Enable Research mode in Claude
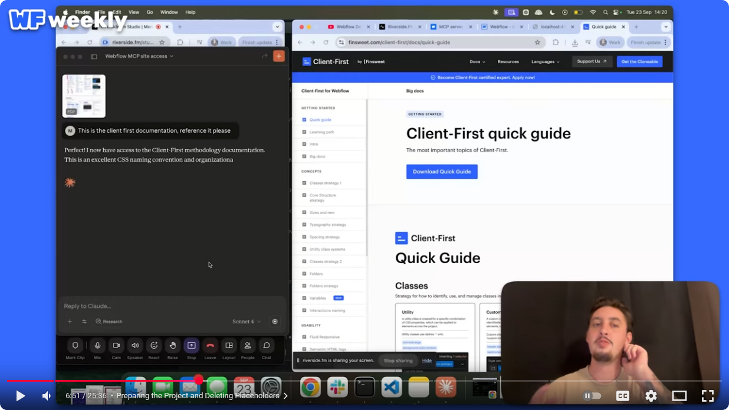The height and width of the screenshot is (410, 729). coord(109,322)
